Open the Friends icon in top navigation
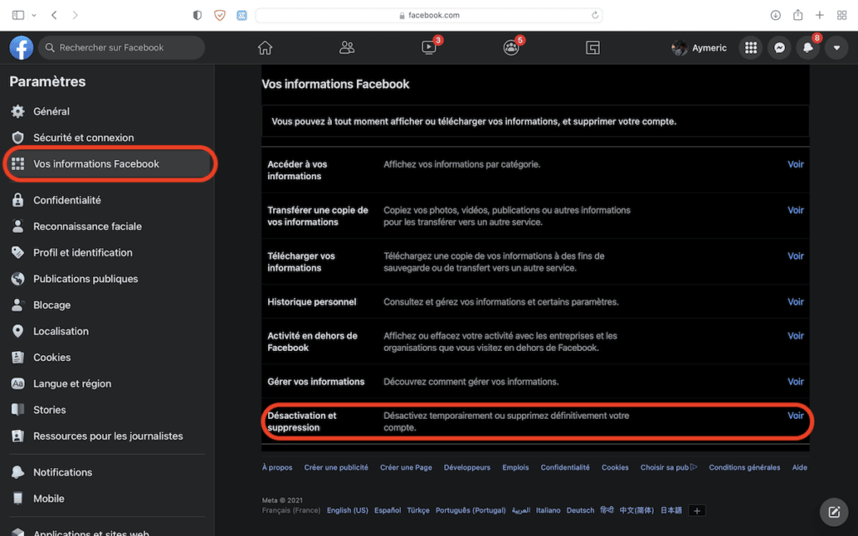Screen dimensions: 858x536 [347, 48]
